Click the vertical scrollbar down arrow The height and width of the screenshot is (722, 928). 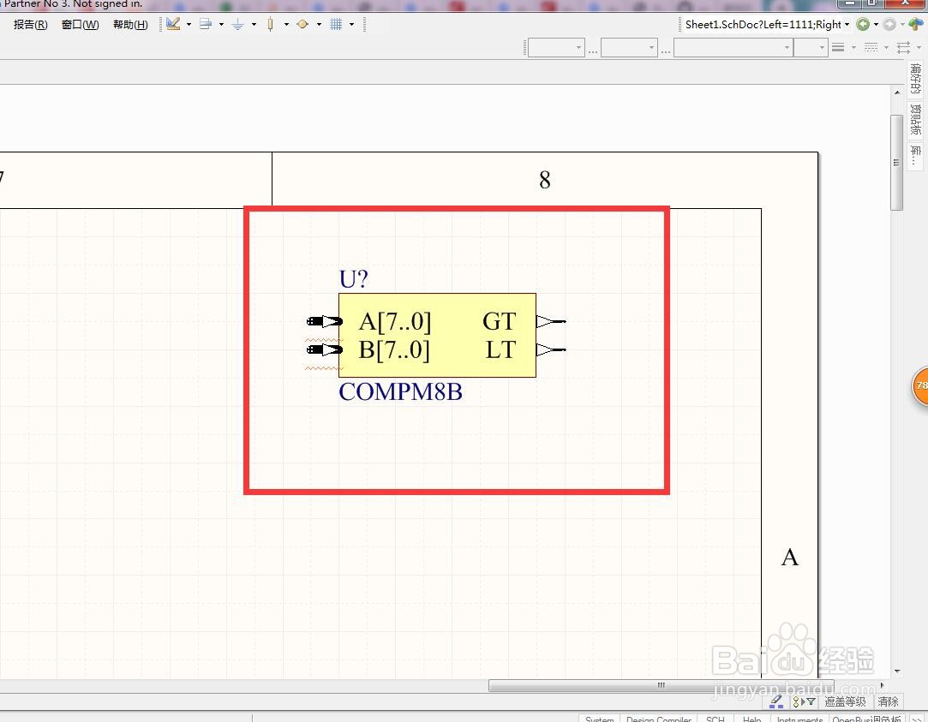[x=897, y=671]
